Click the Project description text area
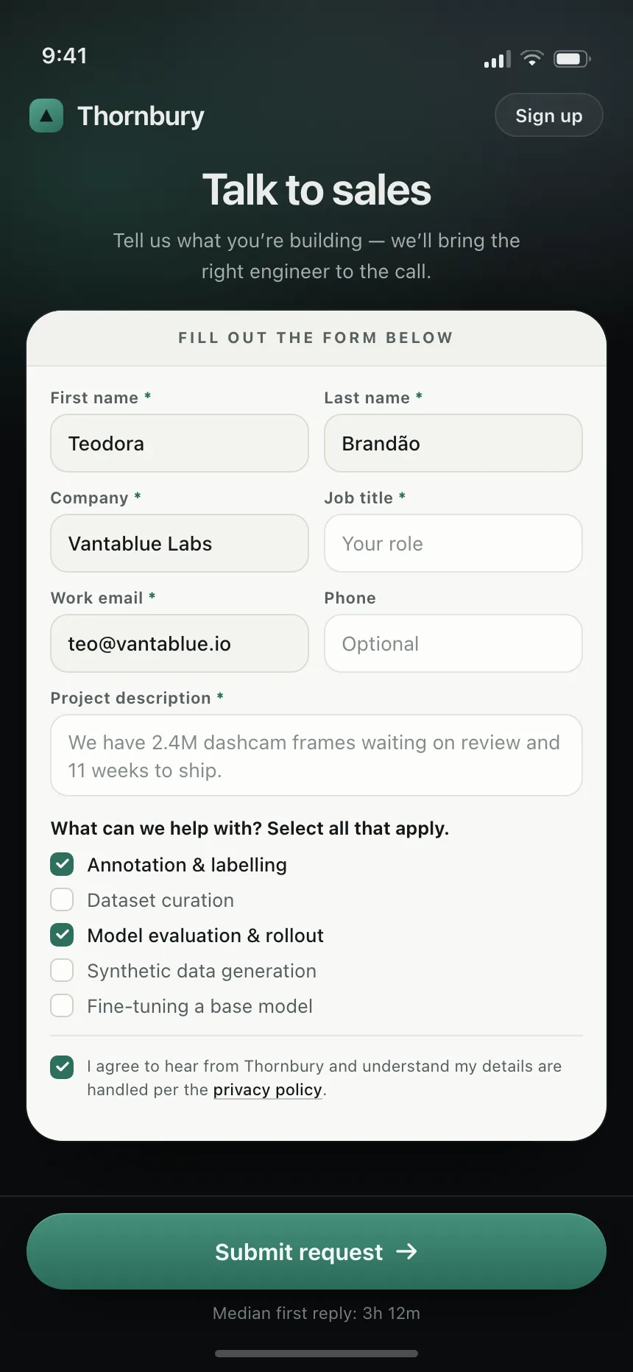 (x=316, y=755)
